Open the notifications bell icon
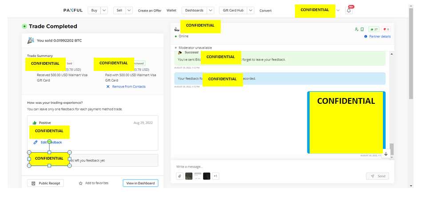Screen dimensions: 430x204 click(349, 10)
